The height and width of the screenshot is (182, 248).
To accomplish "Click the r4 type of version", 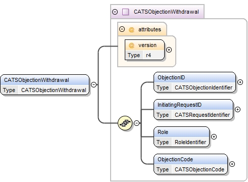I will (x=148, y=55).
